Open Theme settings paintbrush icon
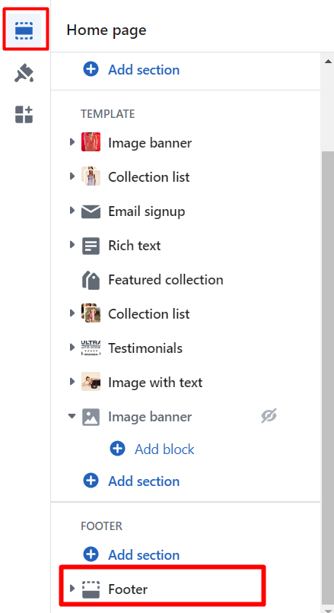334x613 pixels. (x=24, y=73)
